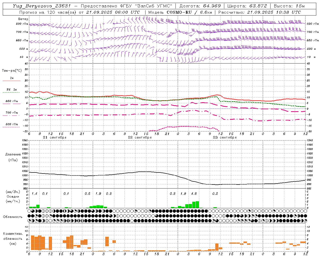Viewport: 320px width, 256px height.
Task: Click the 700 гПа temperature legend entry
Action: tap(12, 113)
